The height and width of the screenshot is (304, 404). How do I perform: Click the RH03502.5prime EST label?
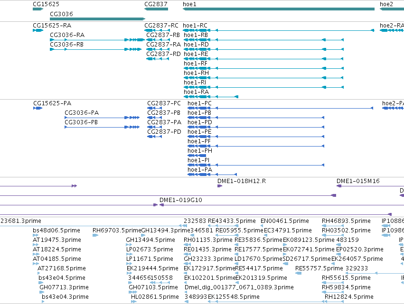point(346,230)
